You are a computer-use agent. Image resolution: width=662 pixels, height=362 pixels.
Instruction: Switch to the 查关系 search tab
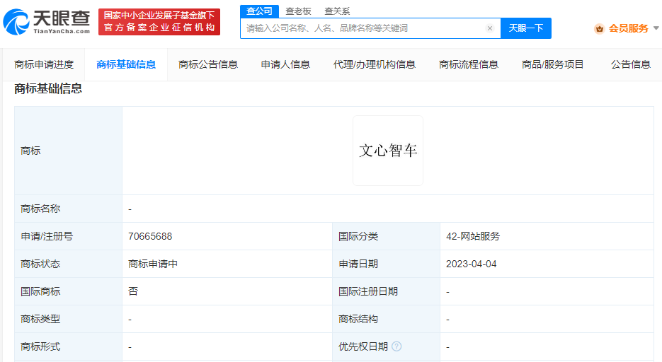point(337,11)
